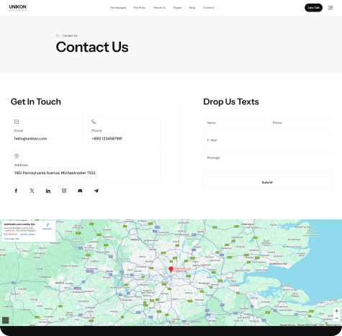Open the LinkedIn social icon
The image size is (342, 336).
[x=48, y=191]
